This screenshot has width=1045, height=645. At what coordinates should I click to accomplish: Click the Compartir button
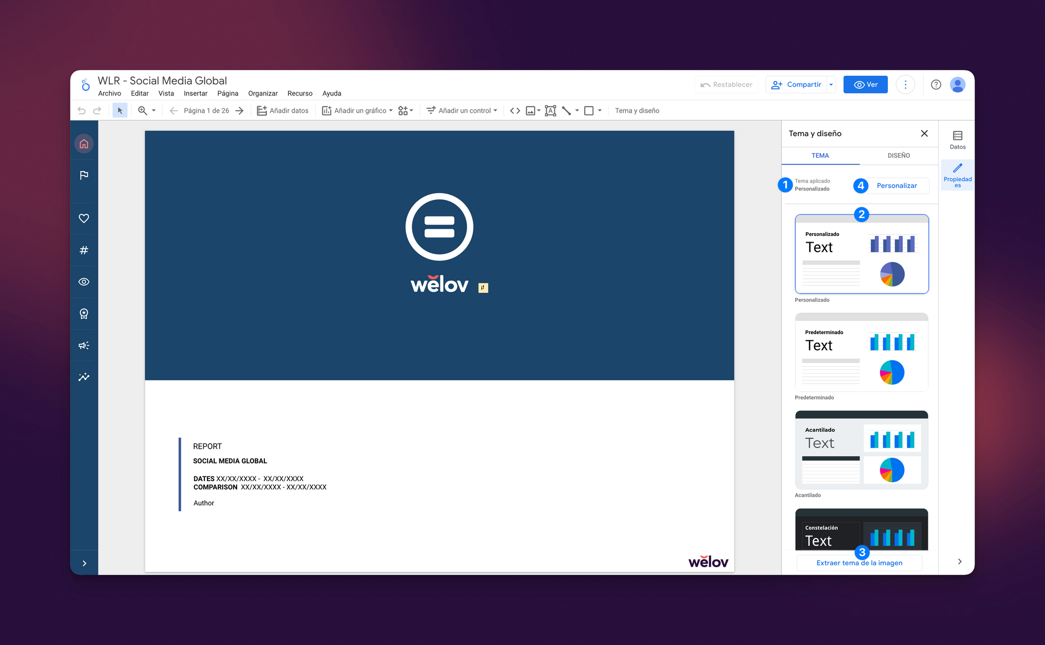[797, 85]
